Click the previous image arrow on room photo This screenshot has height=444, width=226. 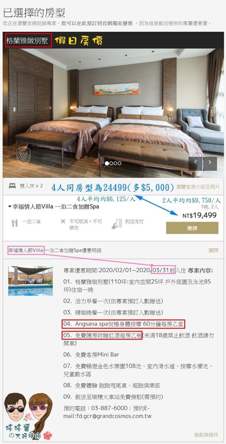coord(195,163)
